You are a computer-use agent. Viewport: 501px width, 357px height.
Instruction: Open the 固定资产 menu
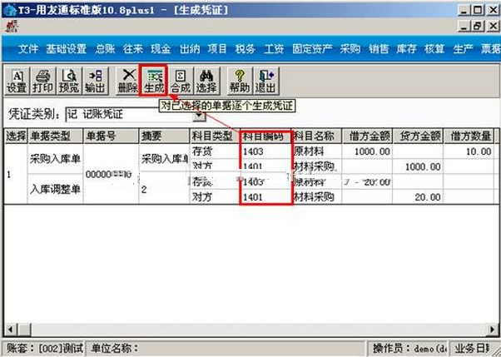312,49
